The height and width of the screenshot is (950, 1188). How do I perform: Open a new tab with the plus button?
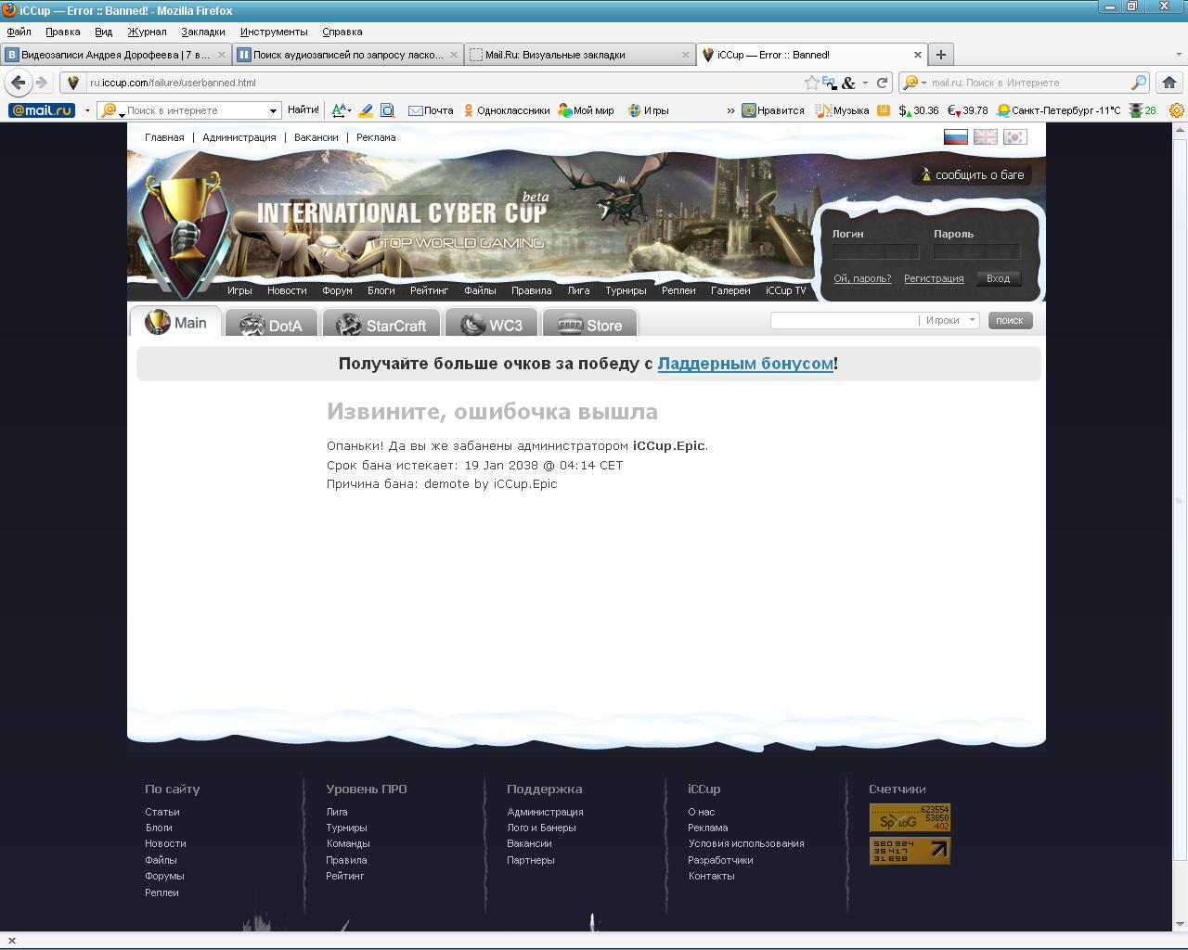coord(941,55)
